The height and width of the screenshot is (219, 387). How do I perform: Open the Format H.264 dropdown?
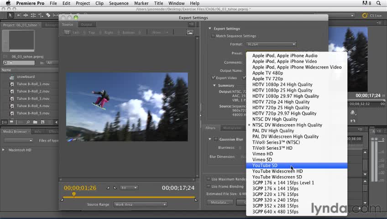[271, 44]
